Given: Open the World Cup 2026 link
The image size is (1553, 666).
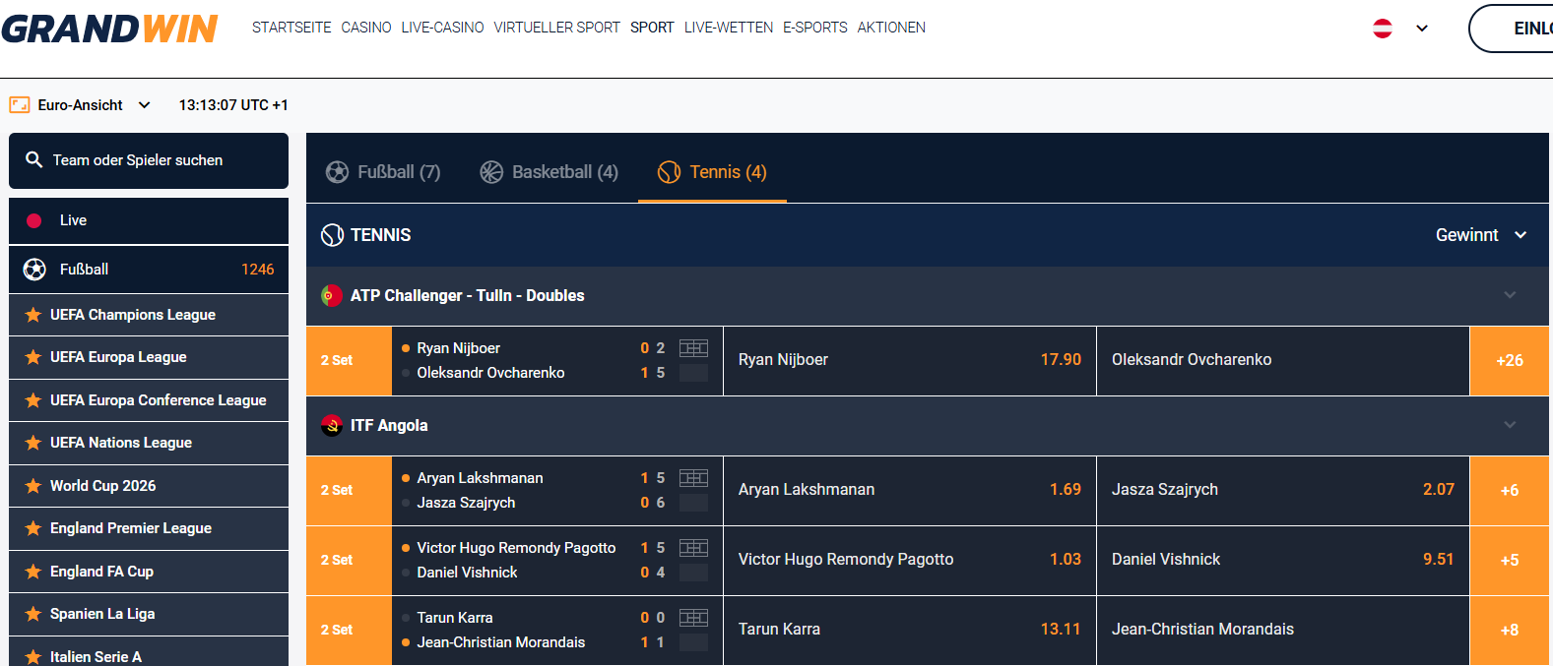Looking at the screenshot, I should point(103,486).
